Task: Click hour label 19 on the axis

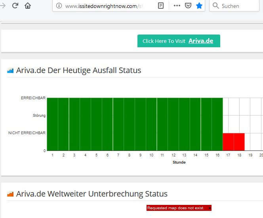Action: 250,155
